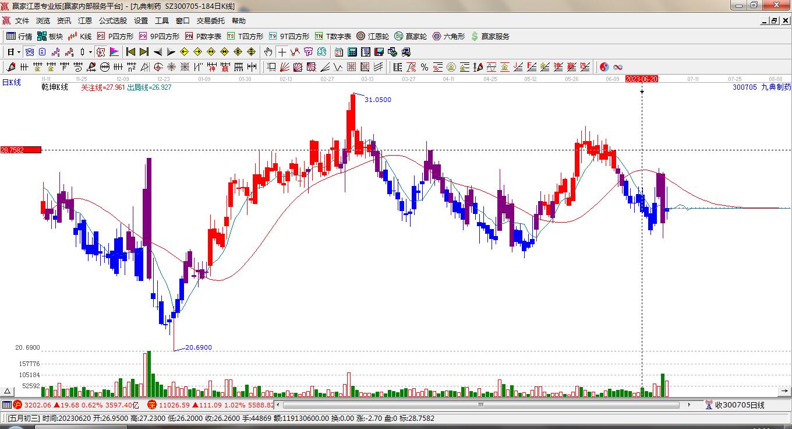Click the blue infinity symbol icon

[618, 67]
